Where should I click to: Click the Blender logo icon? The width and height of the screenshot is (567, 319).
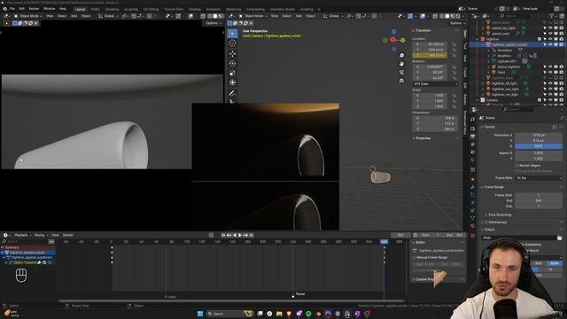(x=4, y=9)
